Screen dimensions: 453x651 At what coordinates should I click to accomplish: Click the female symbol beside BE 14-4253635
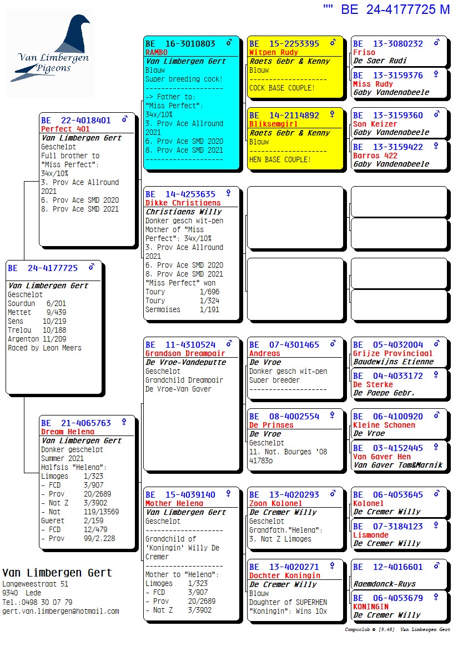pyautogui.click(x=228, y=193)
